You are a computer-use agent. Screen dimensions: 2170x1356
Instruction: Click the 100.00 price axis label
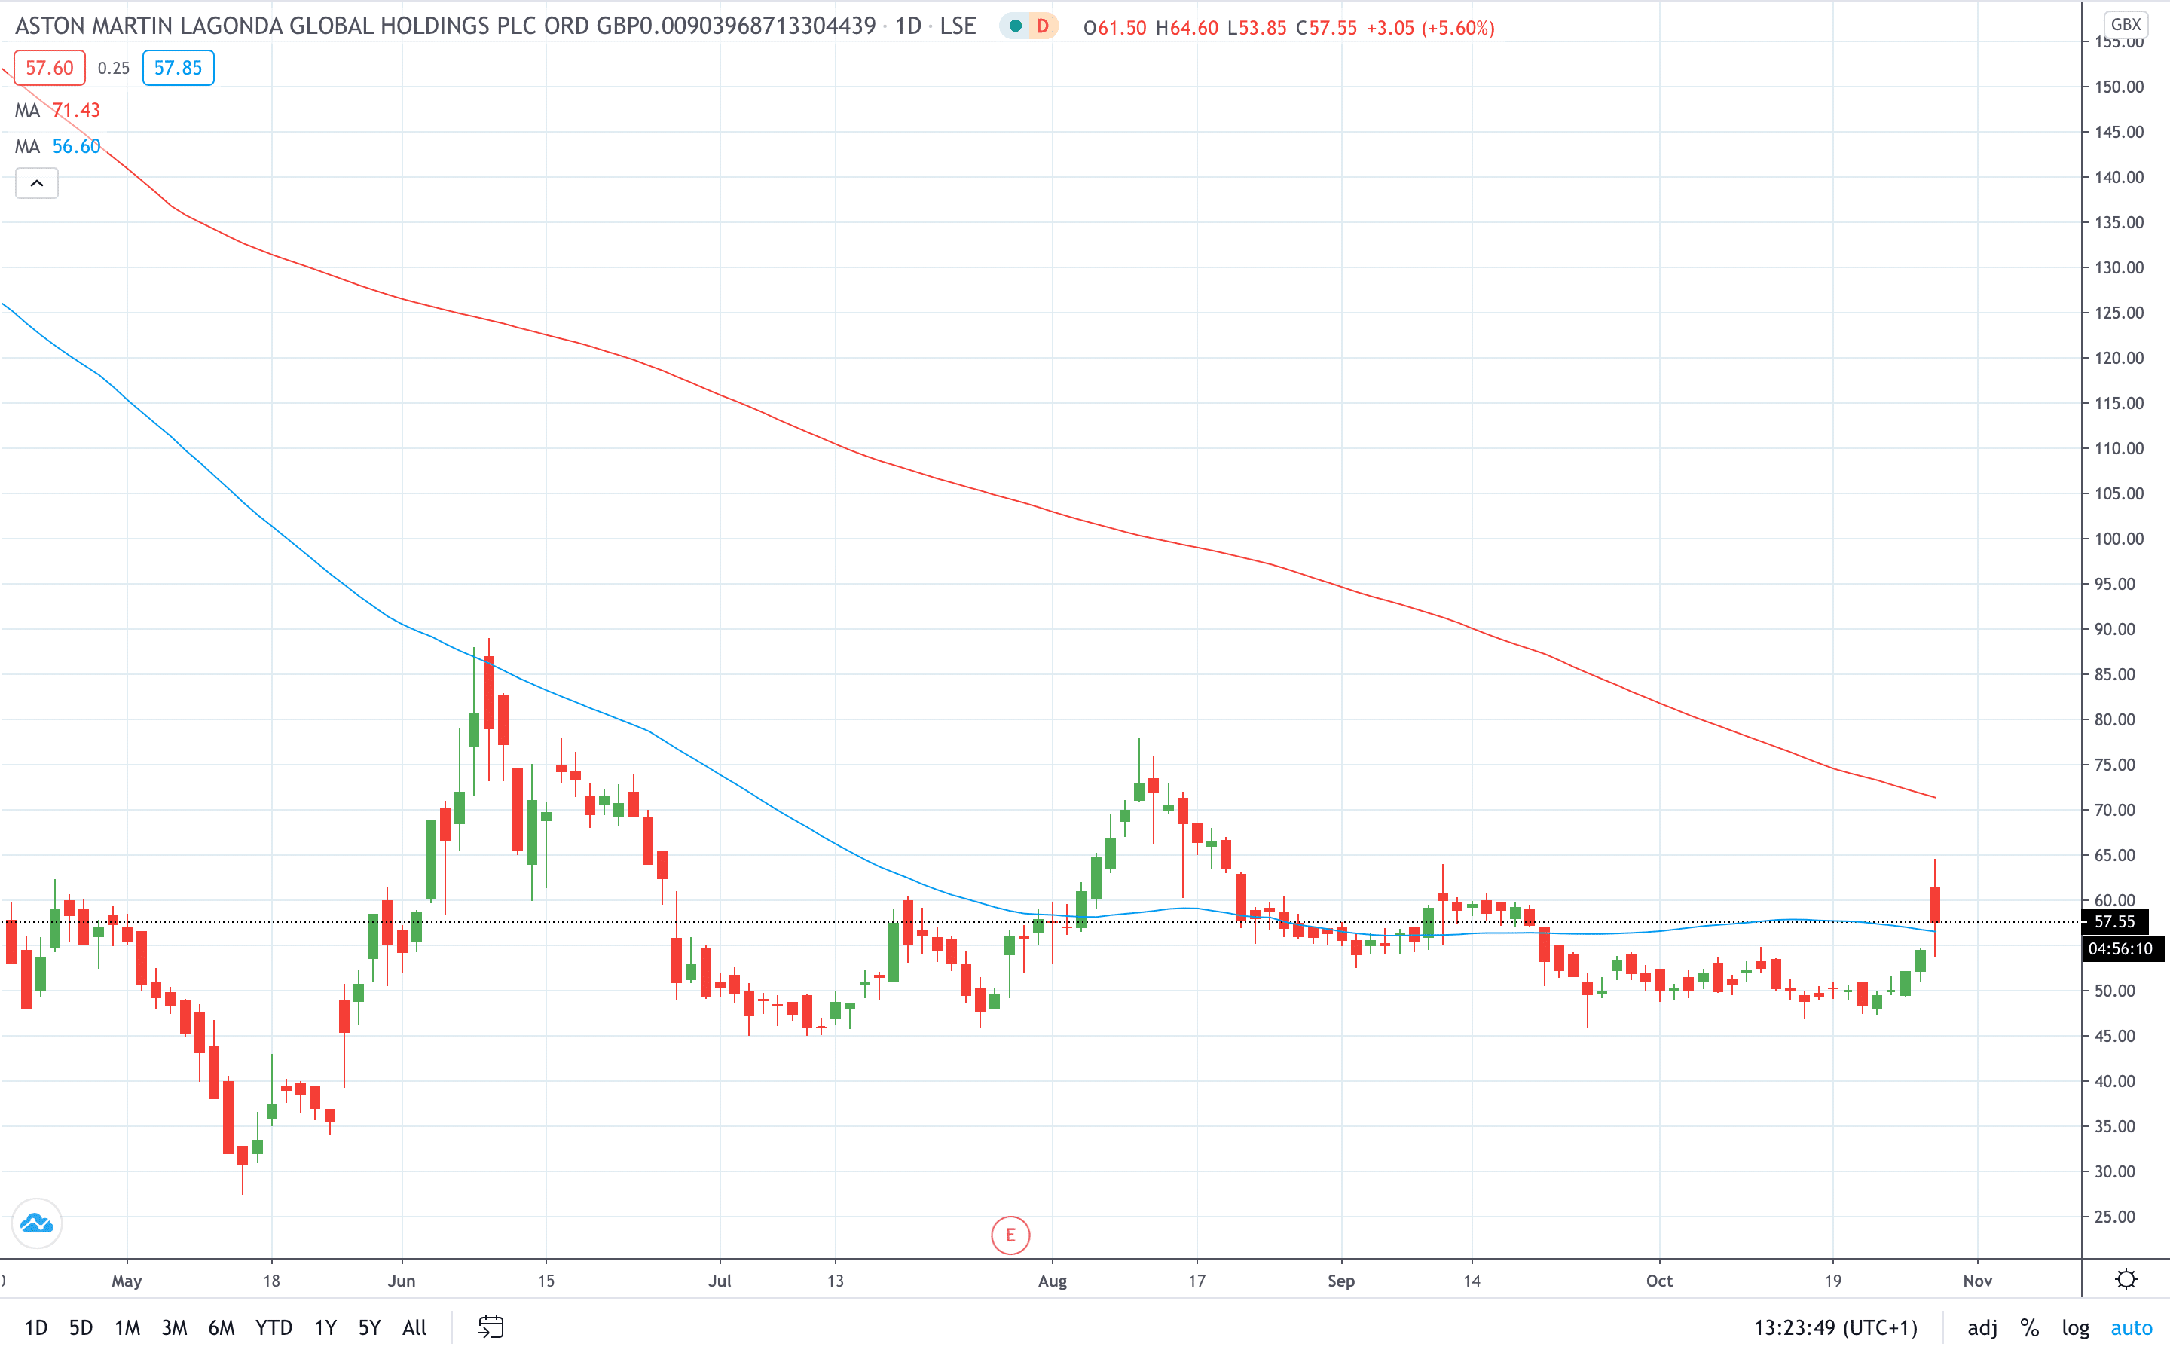click(x=2119, y=538)
